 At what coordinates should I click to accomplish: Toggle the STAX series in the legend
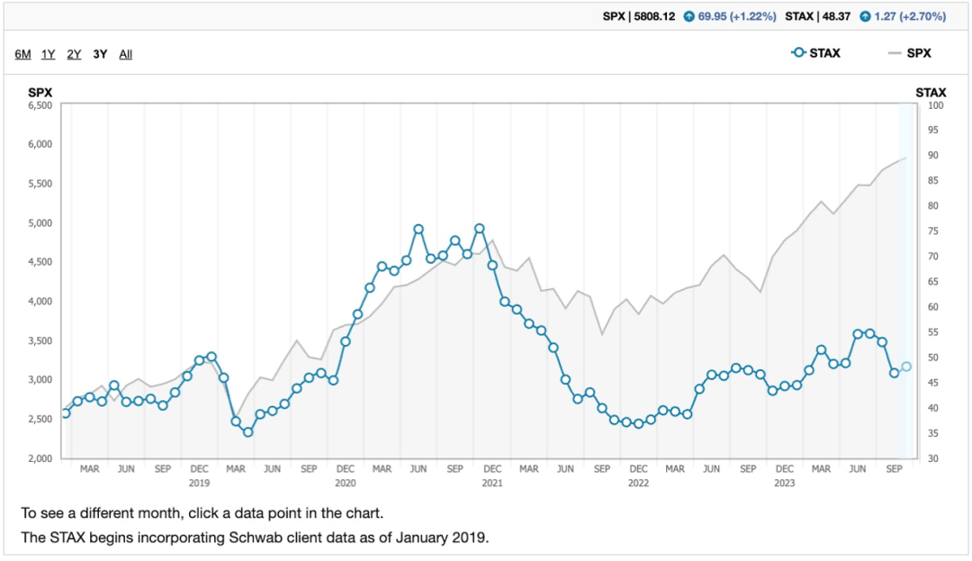(815, 53)
